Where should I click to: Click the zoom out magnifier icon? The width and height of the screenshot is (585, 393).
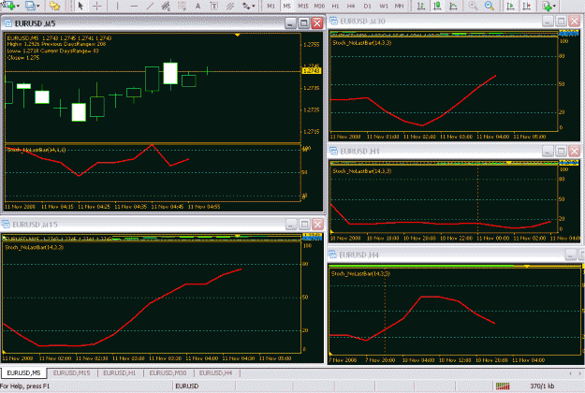point(490,6)
